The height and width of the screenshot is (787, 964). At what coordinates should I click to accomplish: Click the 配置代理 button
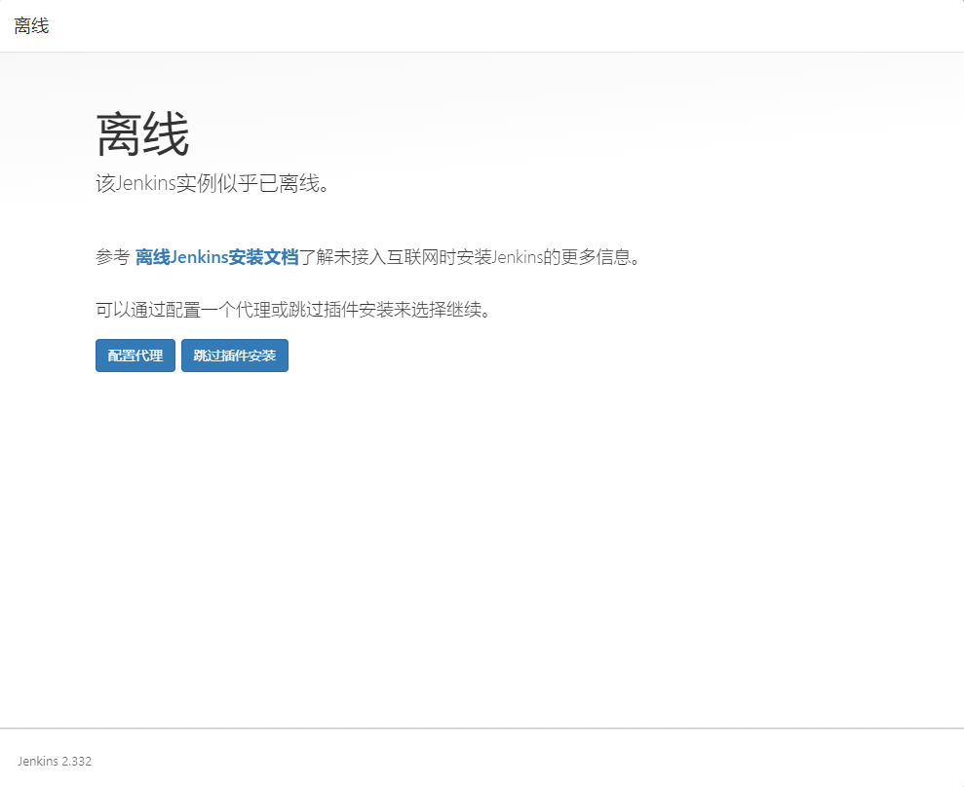tap(135, 356)
